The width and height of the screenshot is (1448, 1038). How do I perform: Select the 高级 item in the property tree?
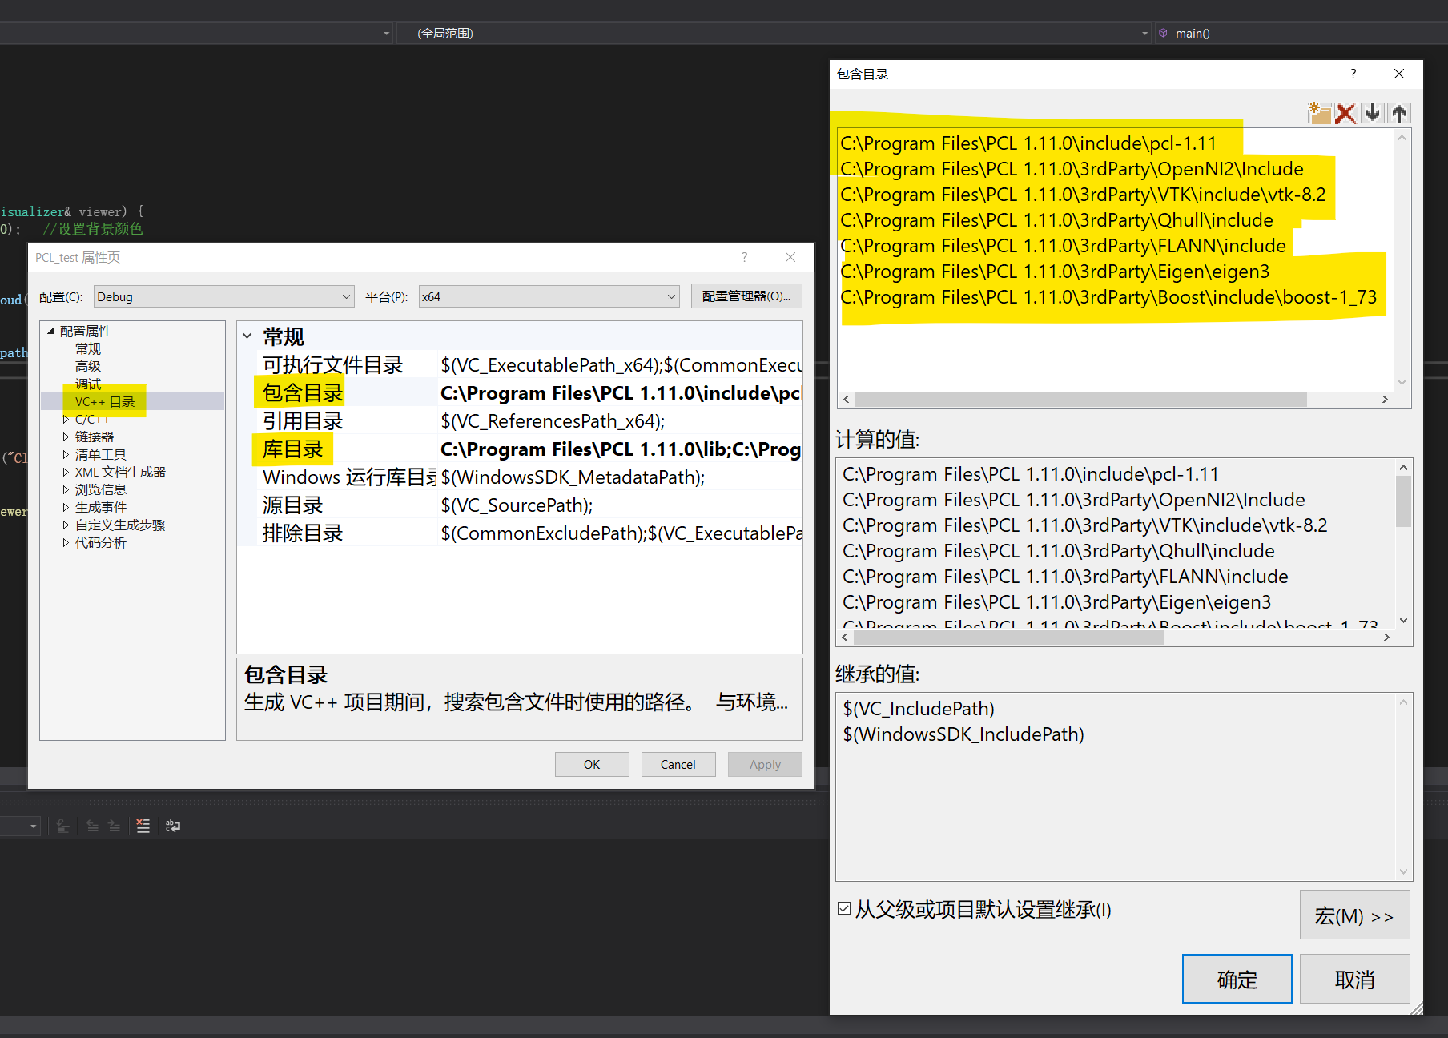pos(88,366)
